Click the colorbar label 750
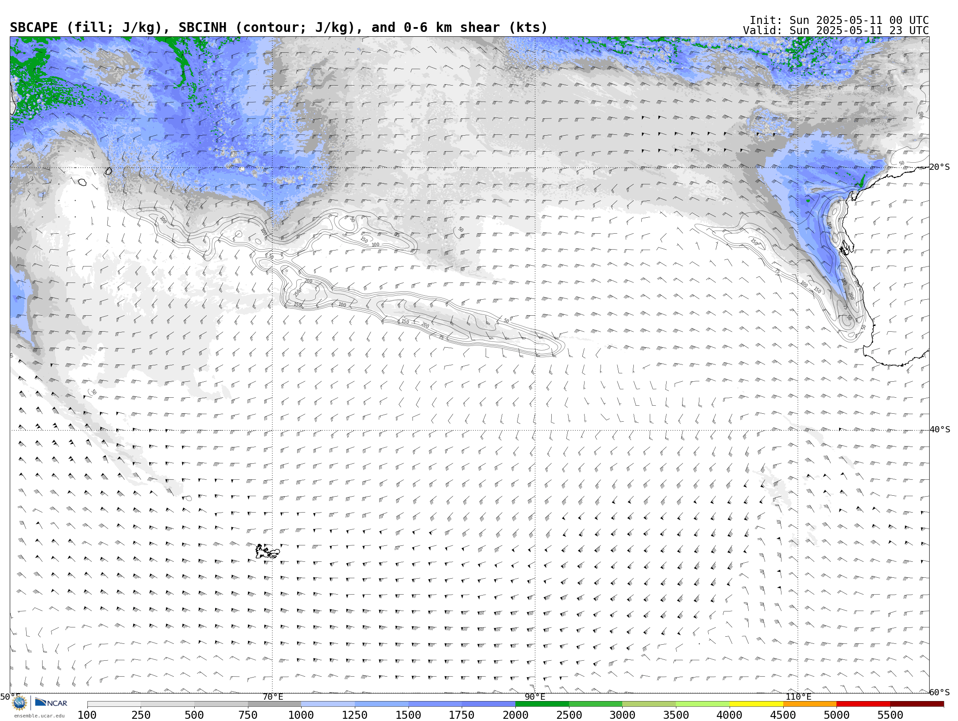This screenshot has height=721, width=958. (248, 715)
